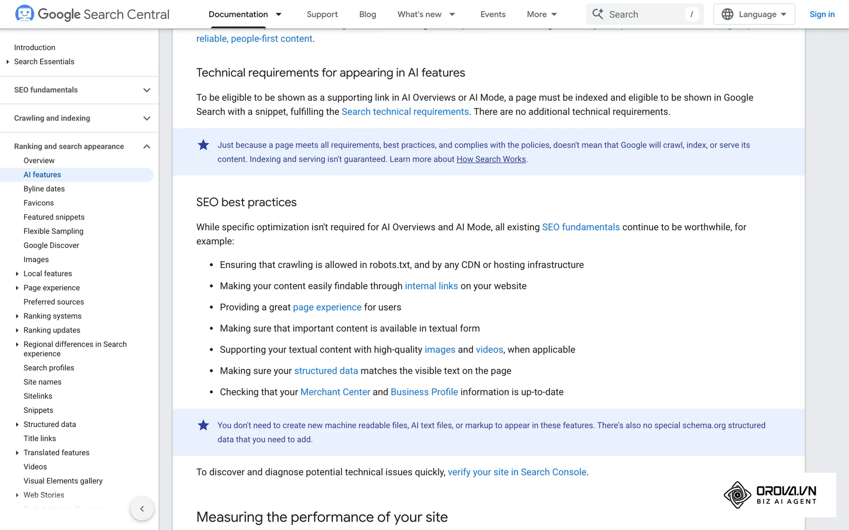Viewport: 849px width, 530px height.
Task: Expand Ranking systems tree arrow
Action: (17, 316)
